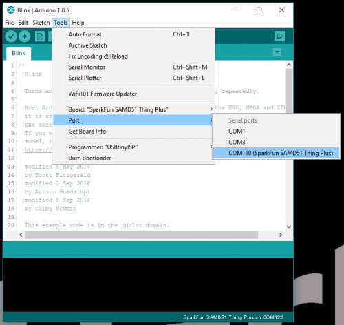Click 'This example code is in the public domain.'
Viewport: 344px width, 325px height.
[97, 225]
